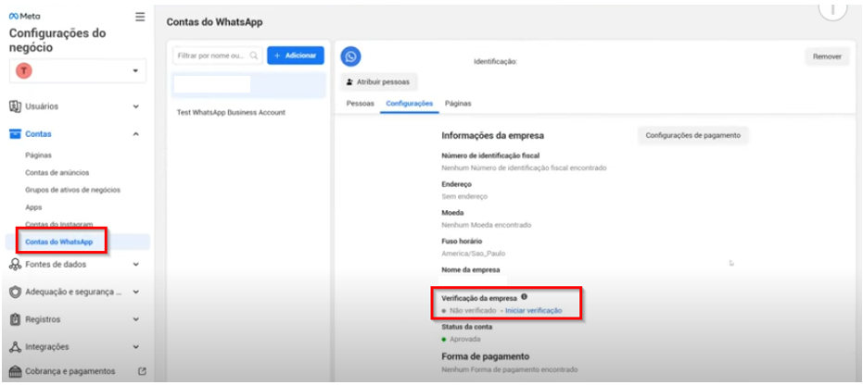Click the Sem endereço text
Image resolution: width=863 pixels, height=385 pixels.
point(464,196)
